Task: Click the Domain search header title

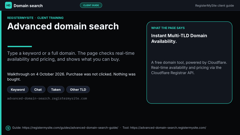Action: point(28,6)
